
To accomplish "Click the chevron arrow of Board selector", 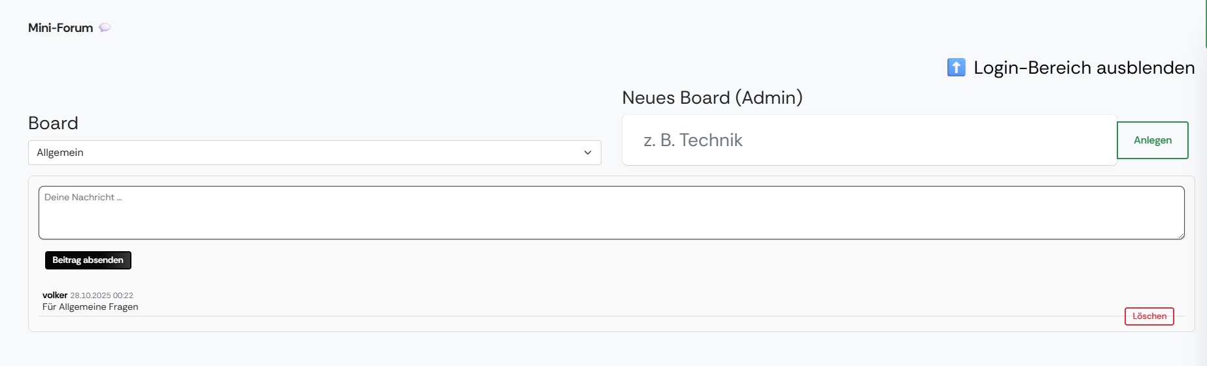I will click(x=587, y=153).
